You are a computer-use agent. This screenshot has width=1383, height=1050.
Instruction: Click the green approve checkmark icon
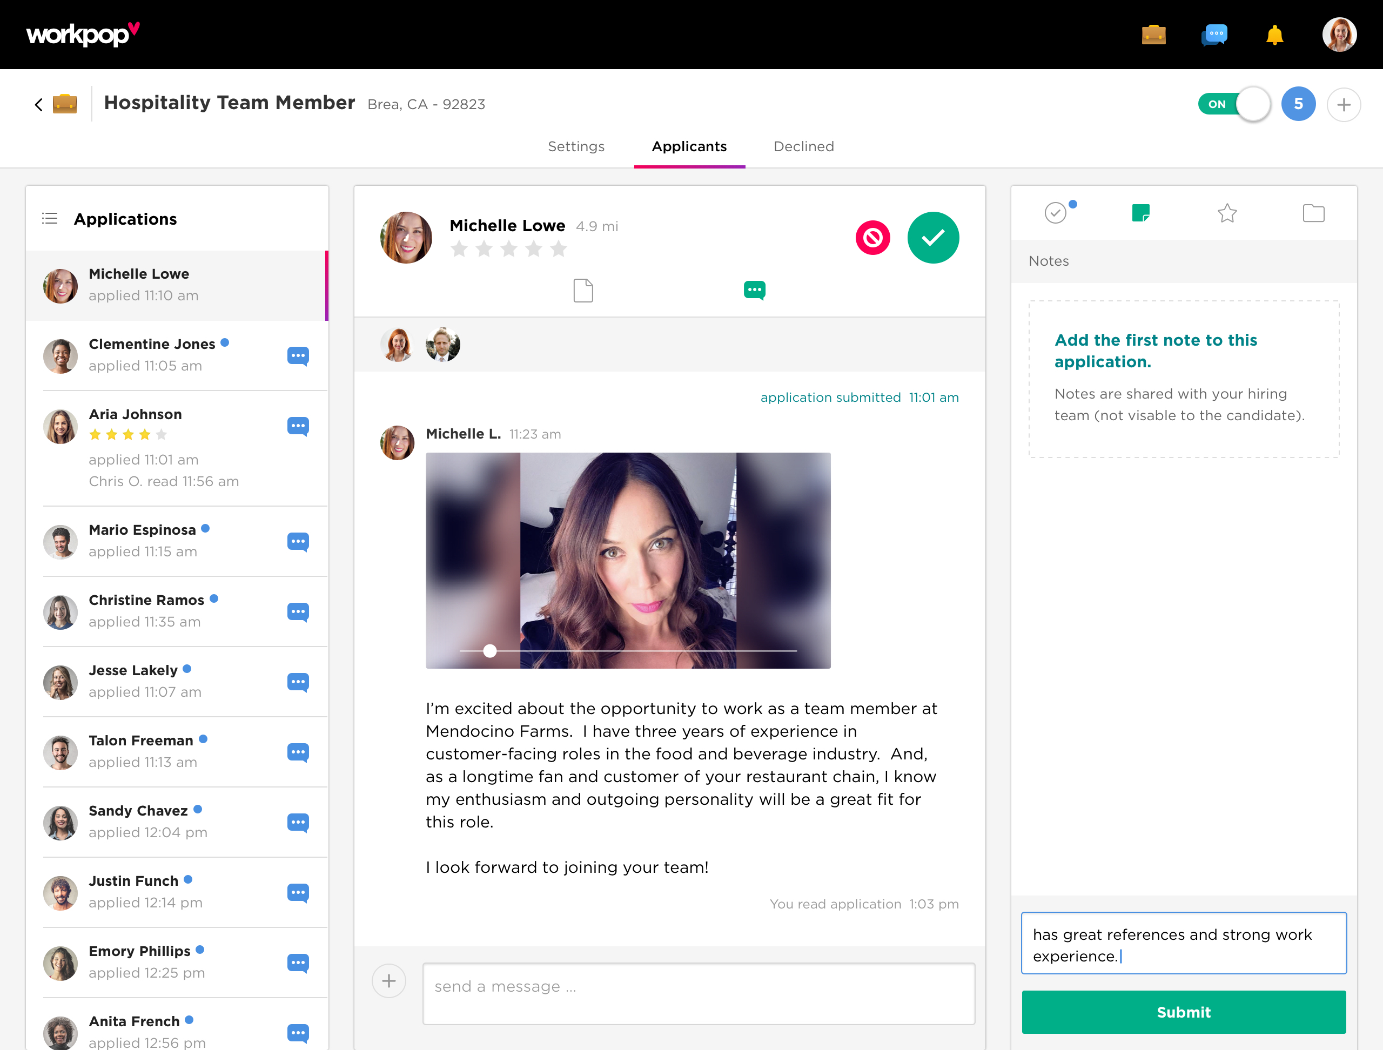pyautogui.click(x=932, y=238)
